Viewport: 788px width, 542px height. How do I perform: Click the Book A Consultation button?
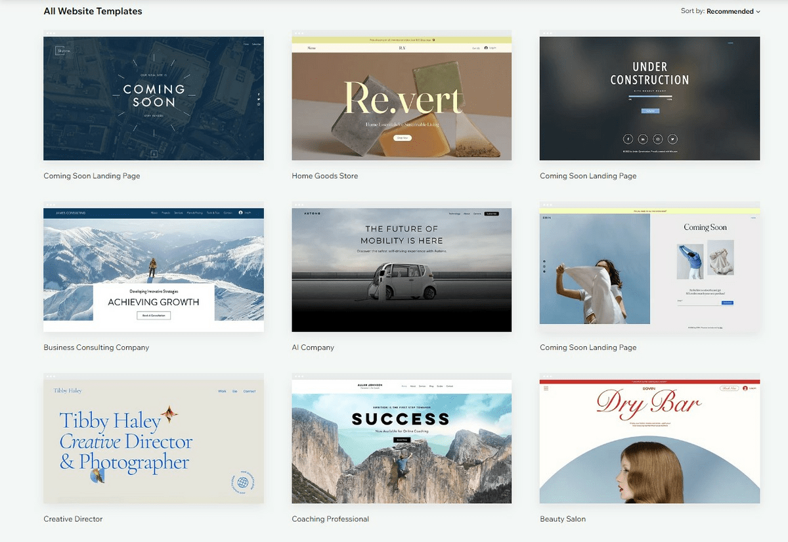tap(153, 315)
